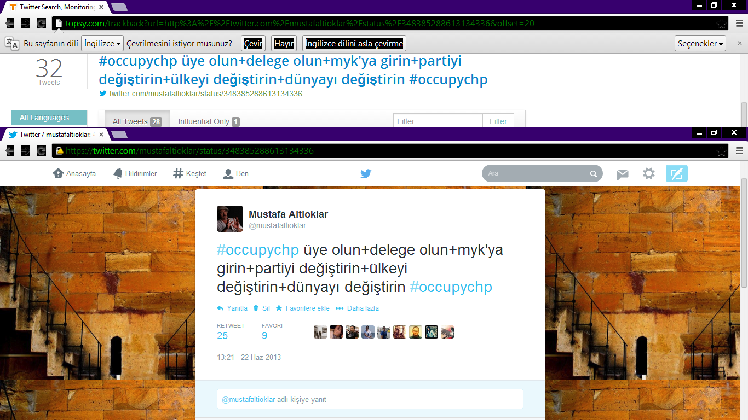This screenshot has width=748, height=420.
Task: Click the HTTPS lock icon for twitter.com
Action: [59, 151]
